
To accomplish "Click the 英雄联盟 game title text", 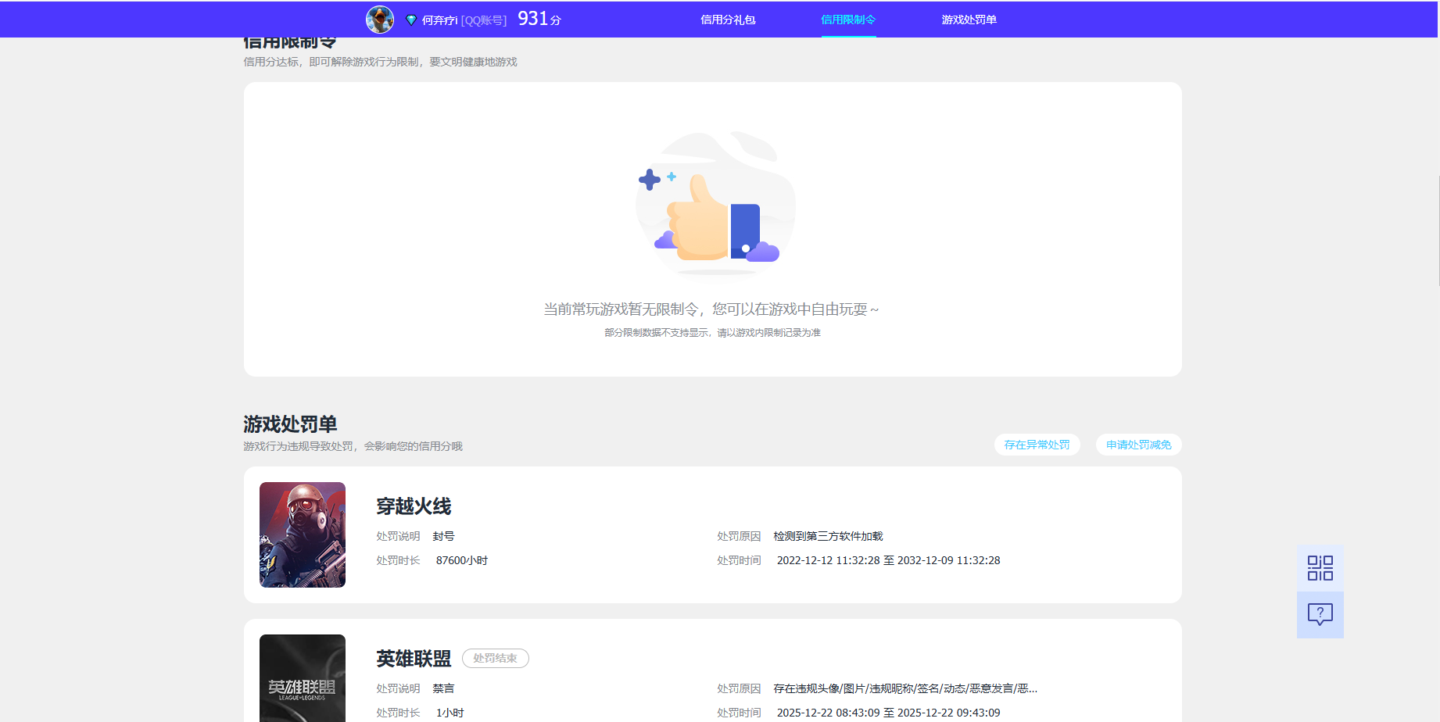I will click(413, 659).
